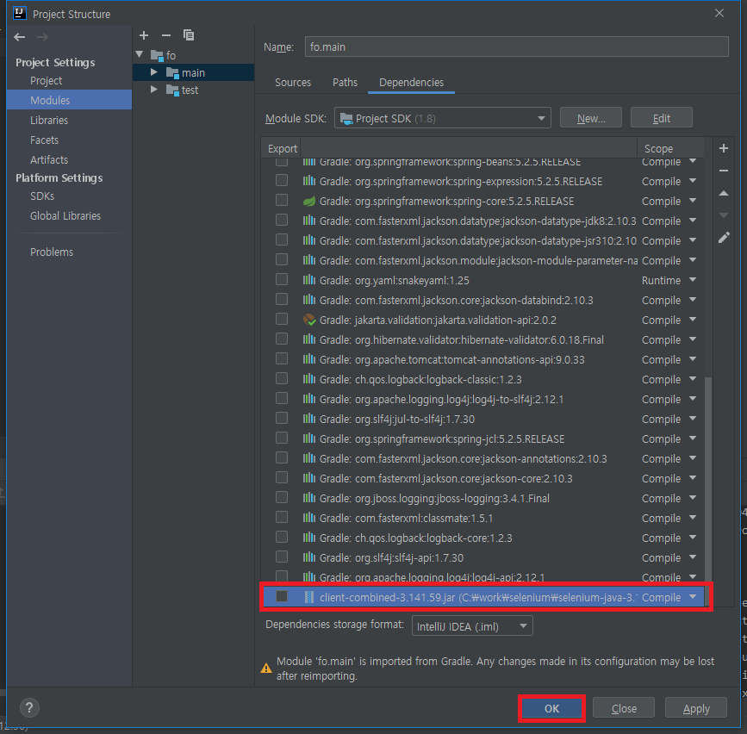Switch to the Paths tab
747x734 pixels.
click(x=345, y=83)
